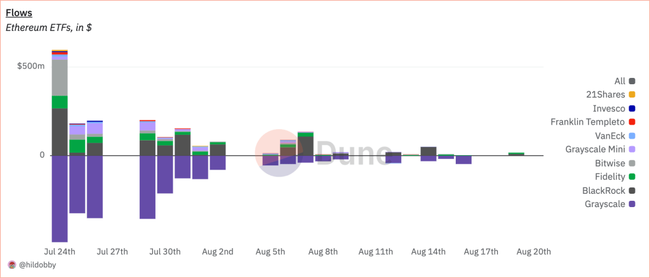Image resolution: width=650 pixels, height=278 pixels.
Task: Select the Jul 24th Bitwise gray bar segment
Action: (60, 78)
